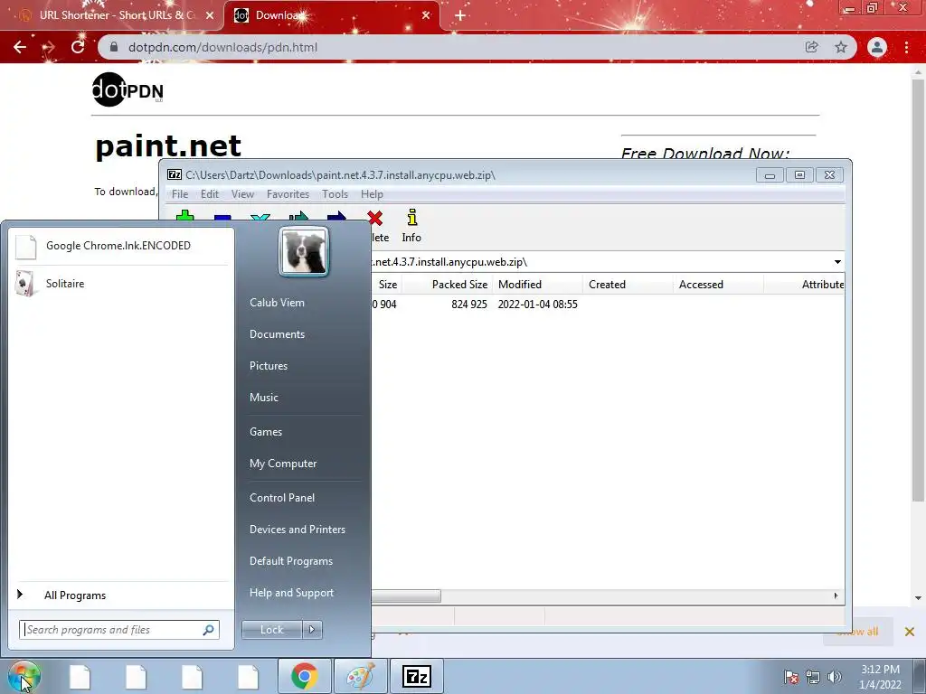This screenshot has width=926, height=694.
Task: Open the network tray icon
Action: [813, 677]
